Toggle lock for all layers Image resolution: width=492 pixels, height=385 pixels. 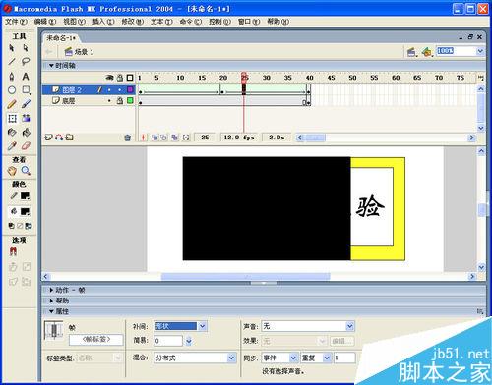120,78
